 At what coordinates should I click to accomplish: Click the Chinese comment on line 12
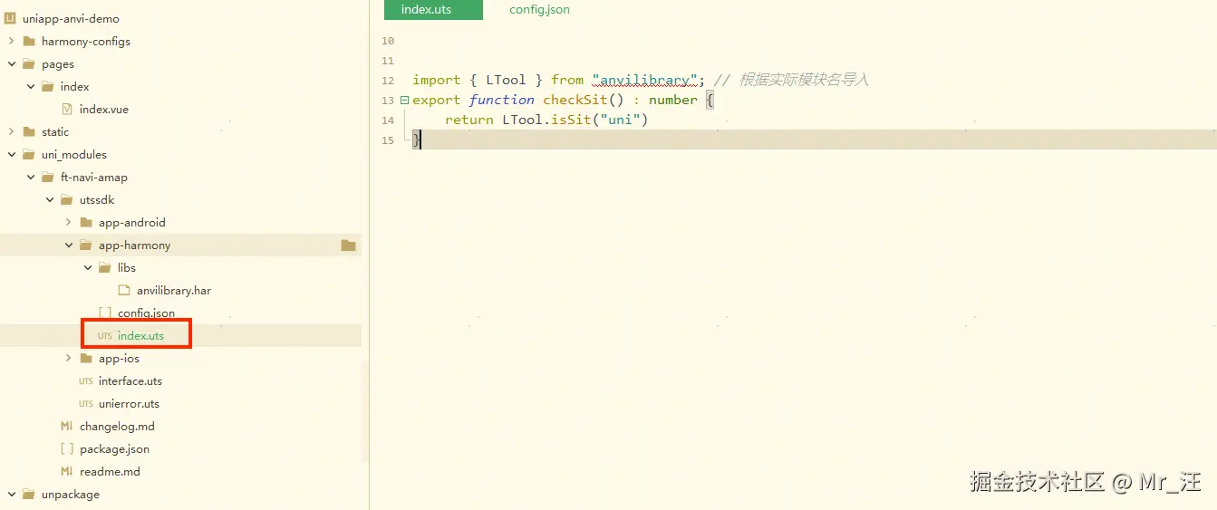tap(791, 80)
